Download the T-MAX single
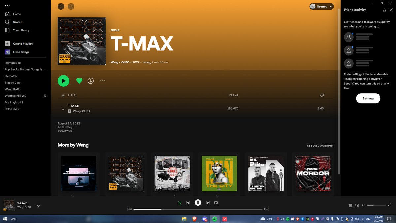Viewport: 396px width, 223px height. click(x=91, y=81)
